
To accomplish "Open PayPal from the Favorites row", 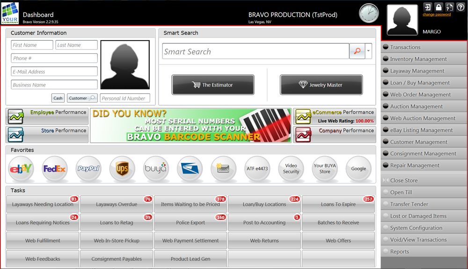I will click(88, 168).
